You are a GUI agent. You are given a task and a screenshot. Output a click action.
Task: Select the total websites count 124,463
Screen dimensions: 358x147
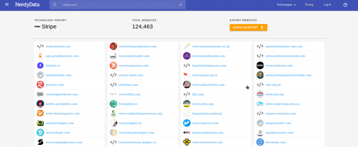[x=143, y=26]
